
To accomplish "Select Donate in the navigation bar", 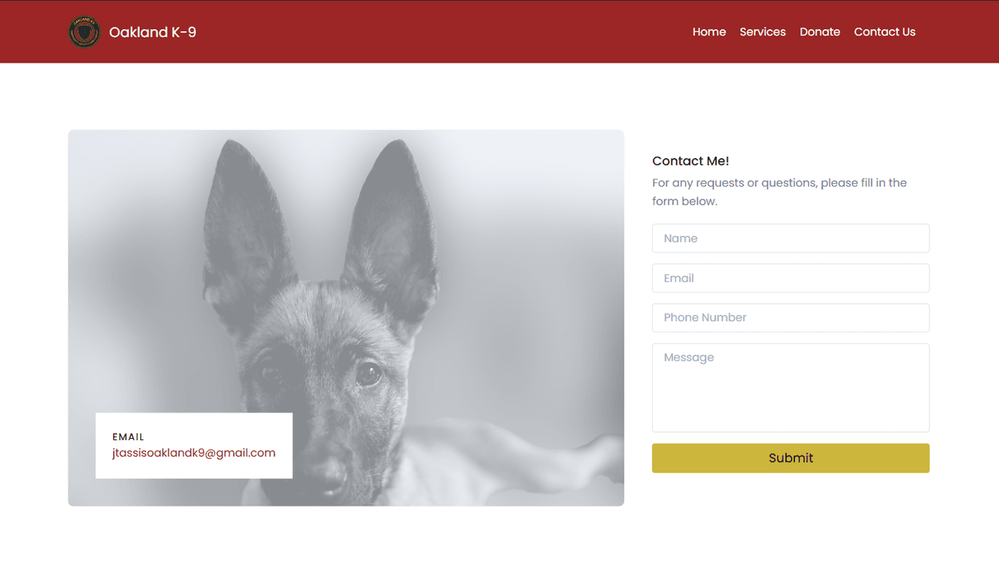I will [819, 32].
